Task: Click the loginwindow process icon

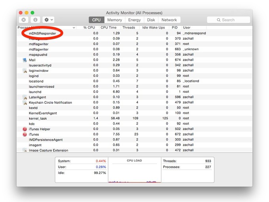Action: pyautogui.click(x=25, y=71)
